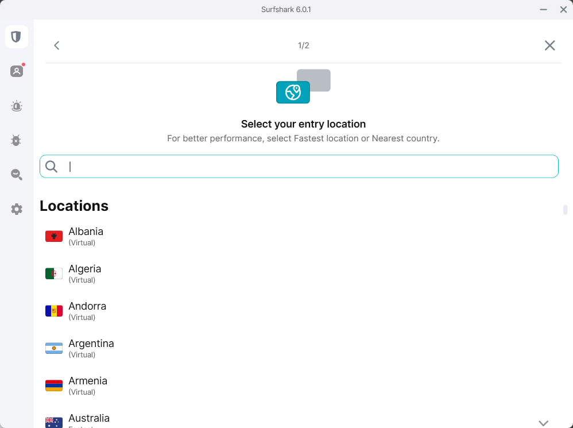Click the Albania flag icon
This screenshot has height=428, width=573.
tap(54, 237)
